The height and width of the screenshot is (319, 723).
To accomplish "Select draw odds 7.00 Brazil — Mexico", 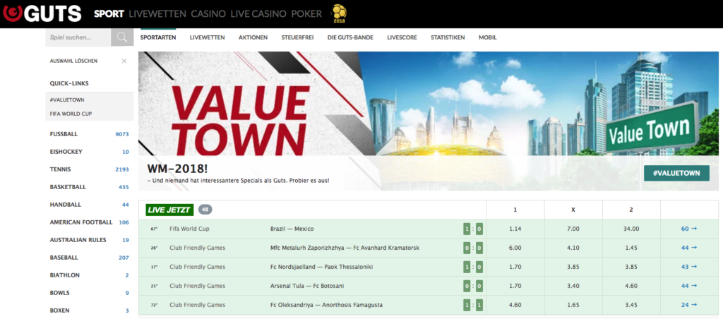I will pos(573,229).
